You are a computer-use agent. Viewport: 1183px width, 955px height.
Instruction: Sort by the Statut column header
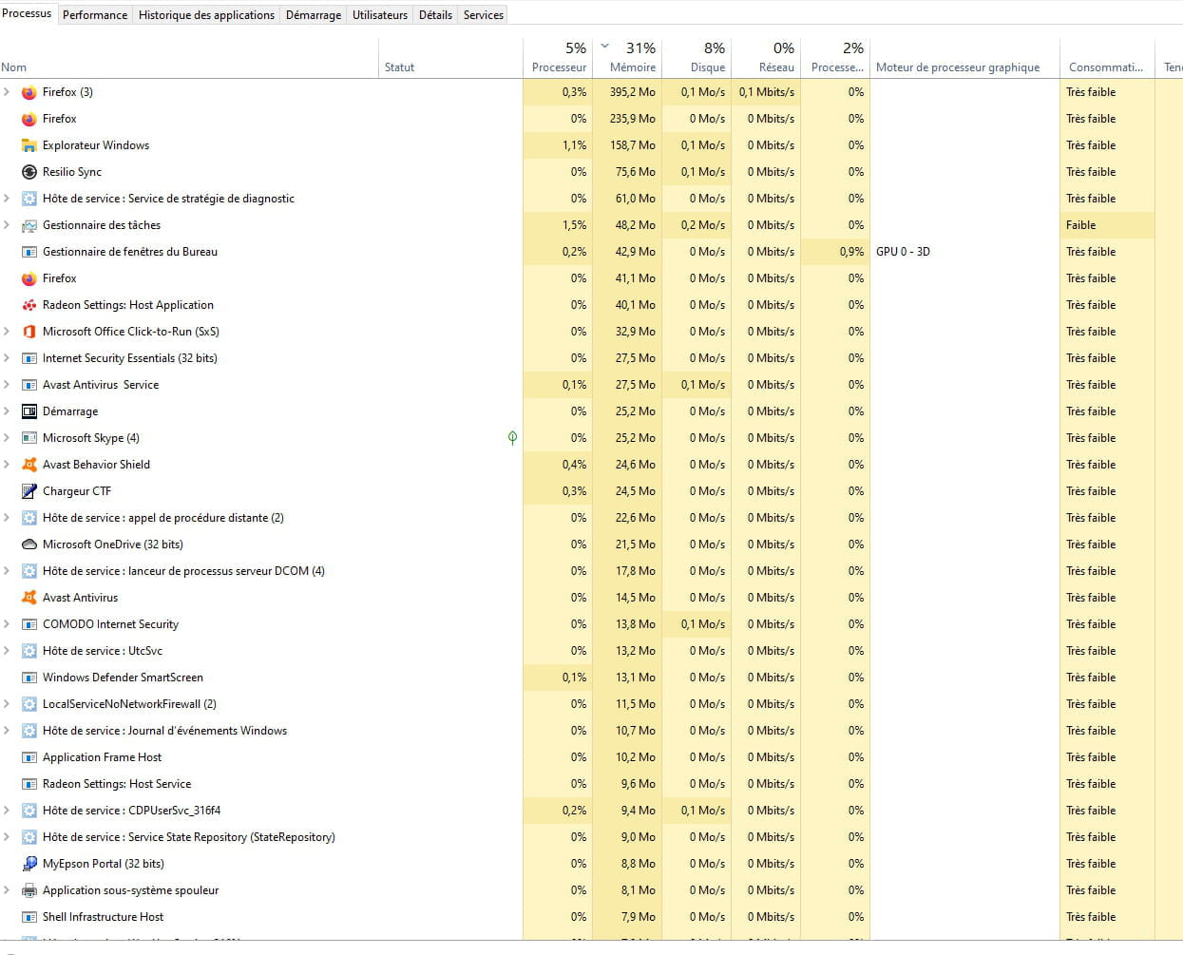tap(450, 58)
